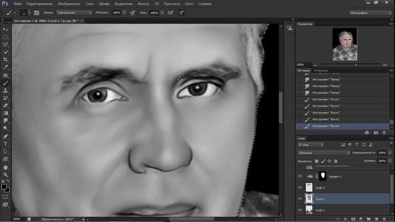This screenshot has width=395, height=222.
Task: Toggle pressure for opacity icon
Action: (133, 12)
